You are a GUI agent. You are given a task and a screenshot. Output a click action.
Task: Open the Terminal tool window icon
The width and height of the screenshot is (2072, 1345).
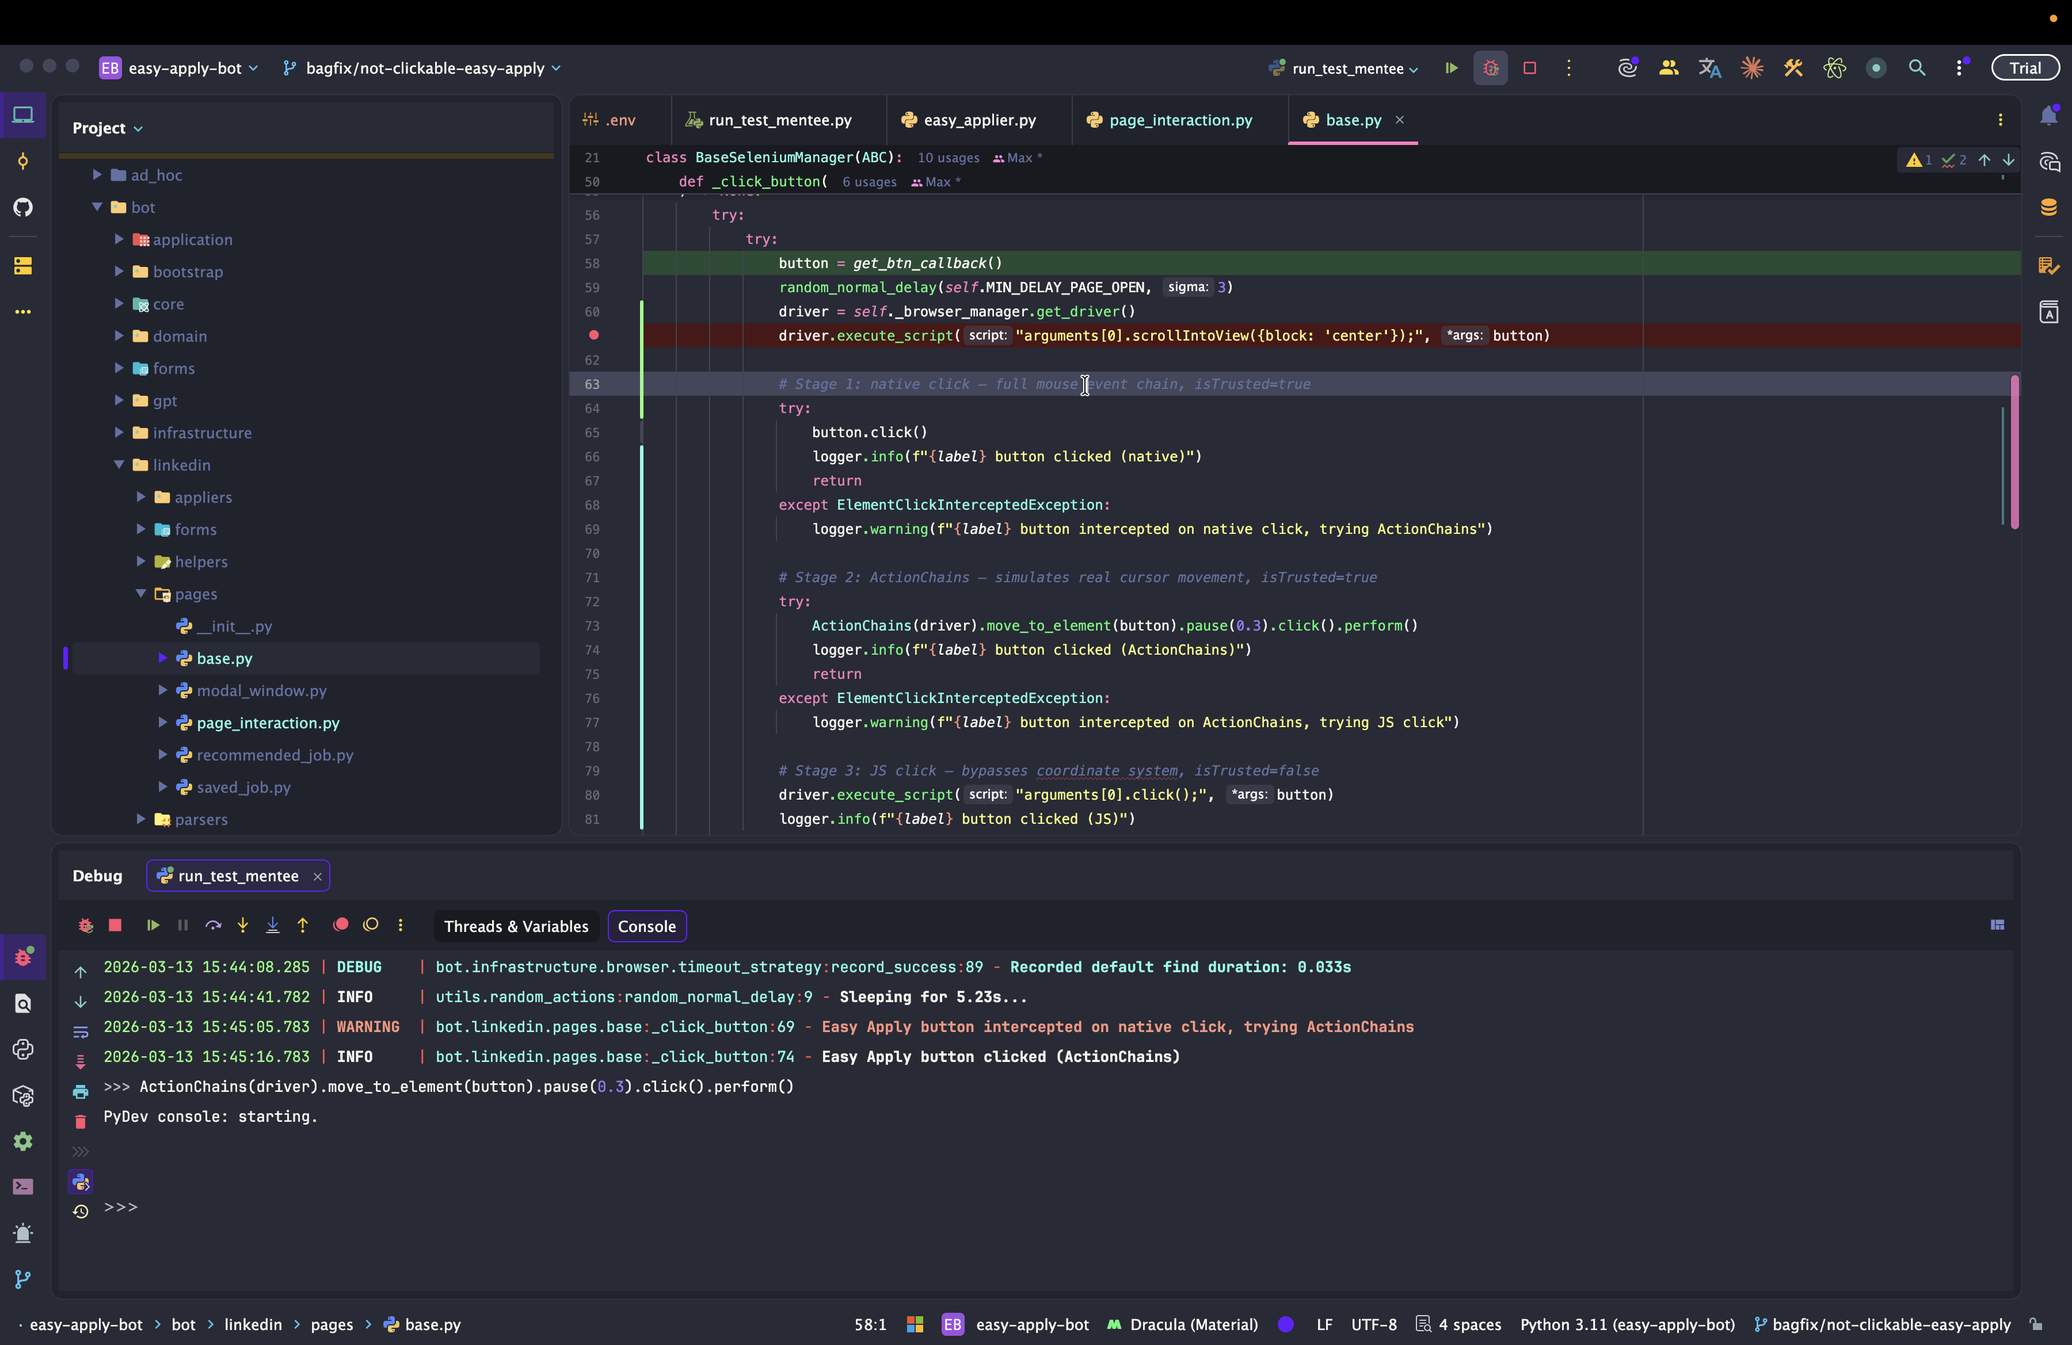24,1187
